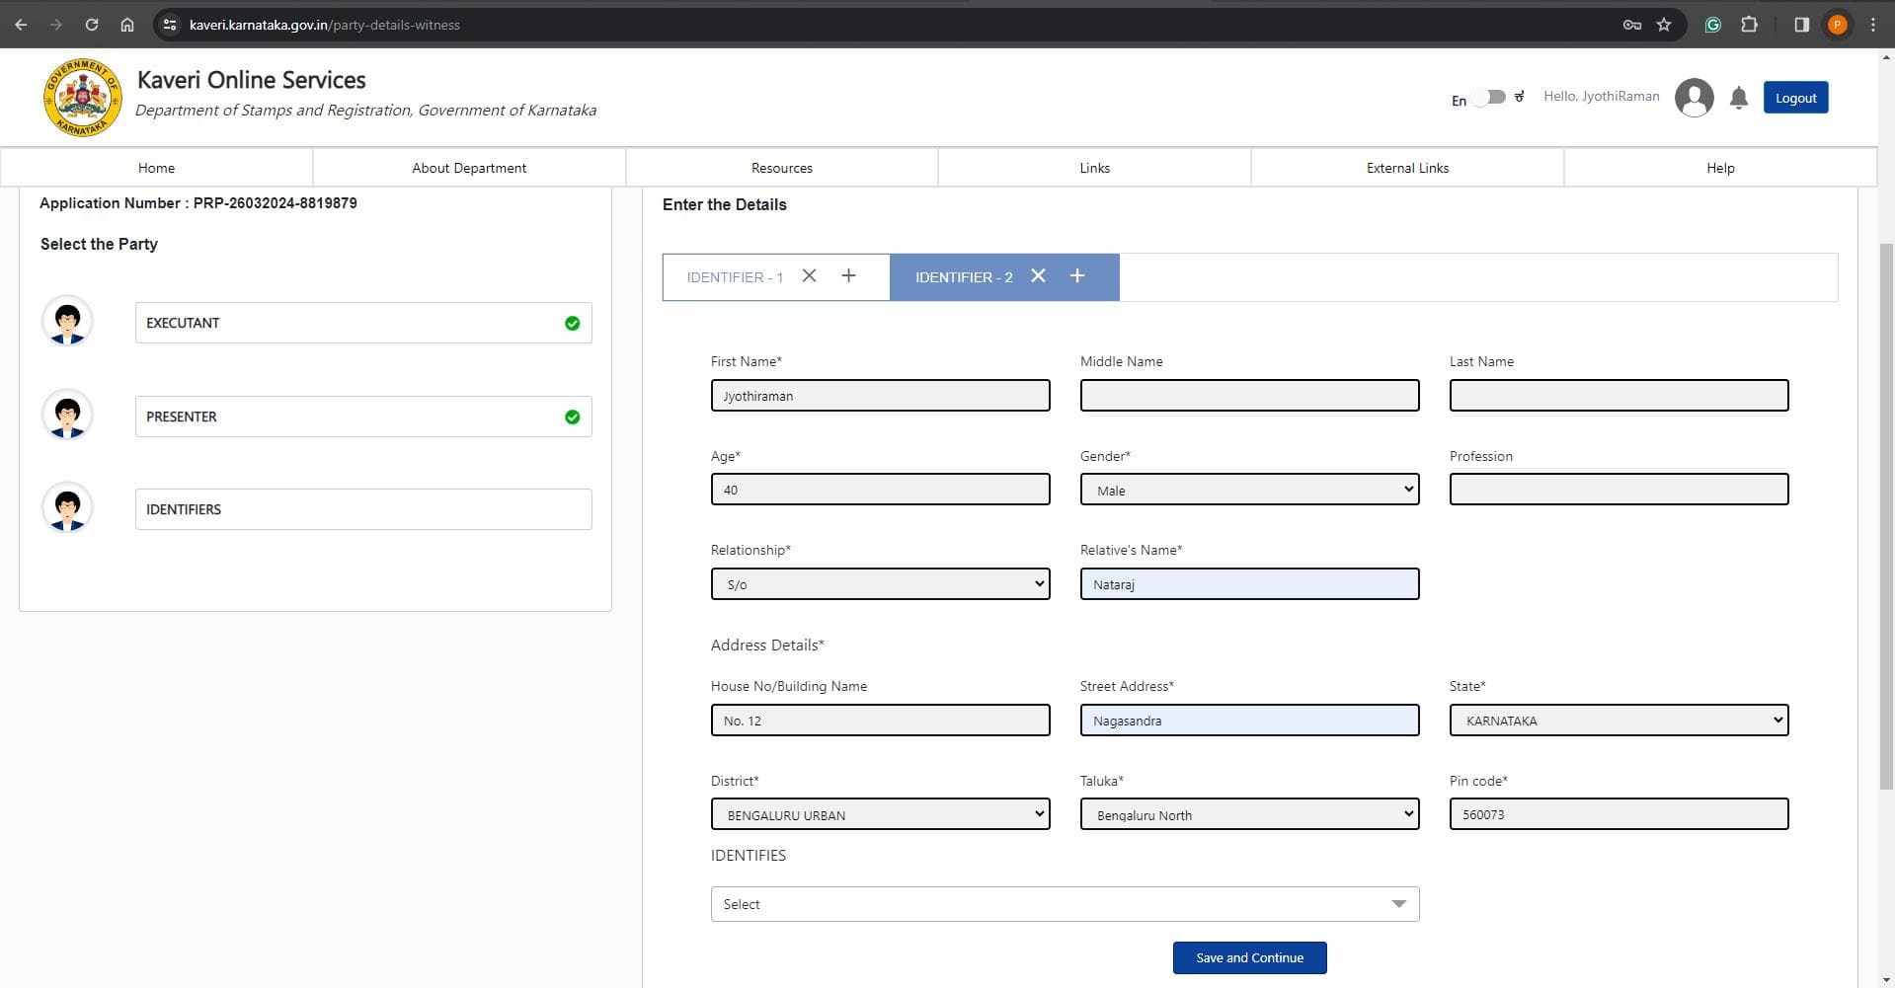Open the browser extensions puzzle icon
Viewport: 1895px width, 988px height.
[x=1749, y=25]
